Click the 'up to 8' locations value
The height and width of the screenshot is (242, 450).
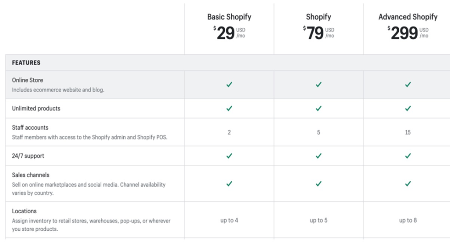coord(408,220)
